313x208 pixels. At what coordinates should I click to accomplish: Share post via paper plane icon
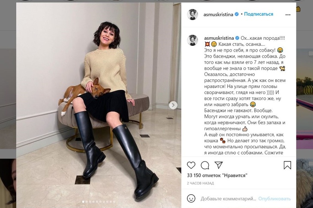(x=219, y=165)
